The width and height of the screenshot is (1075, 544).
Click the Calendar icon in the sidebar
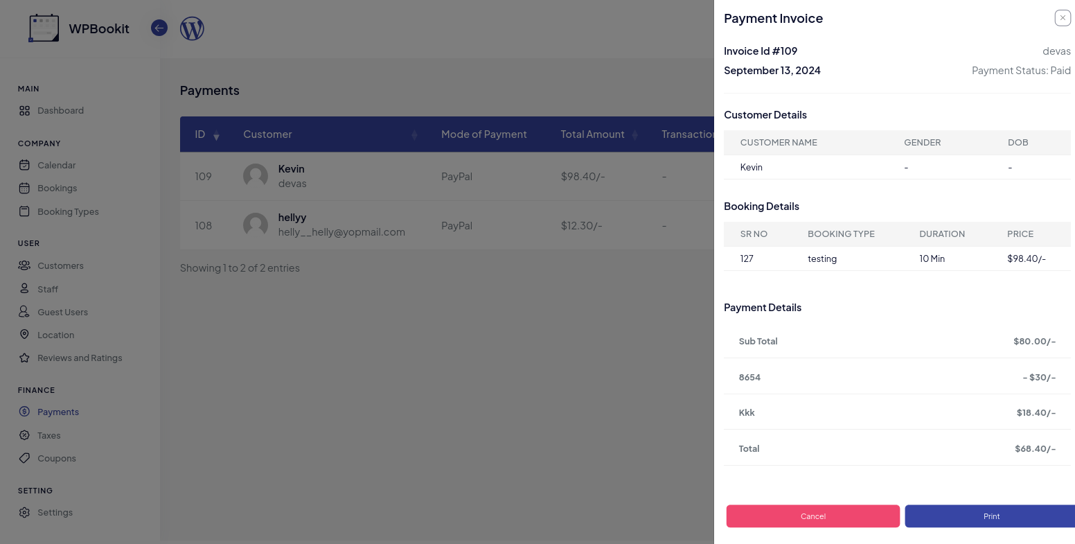pos(24,165)
